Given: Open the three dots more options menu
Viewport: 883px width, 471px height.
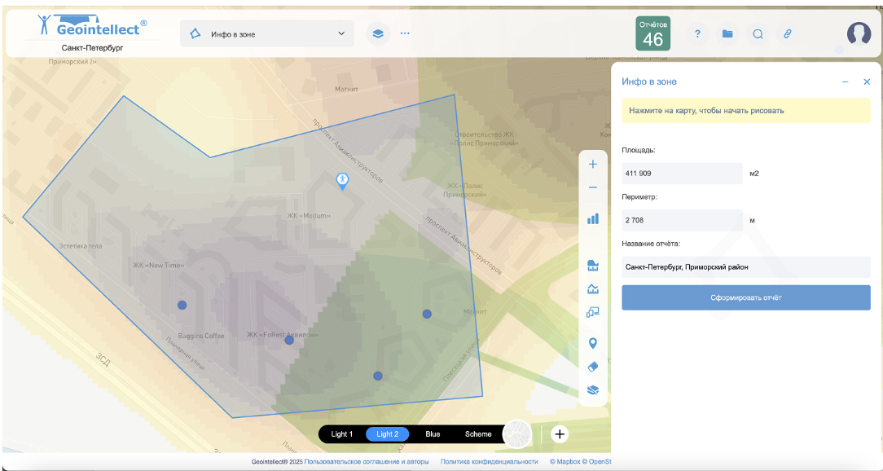Looking at the screenshot, I should [x=405, y=33].
